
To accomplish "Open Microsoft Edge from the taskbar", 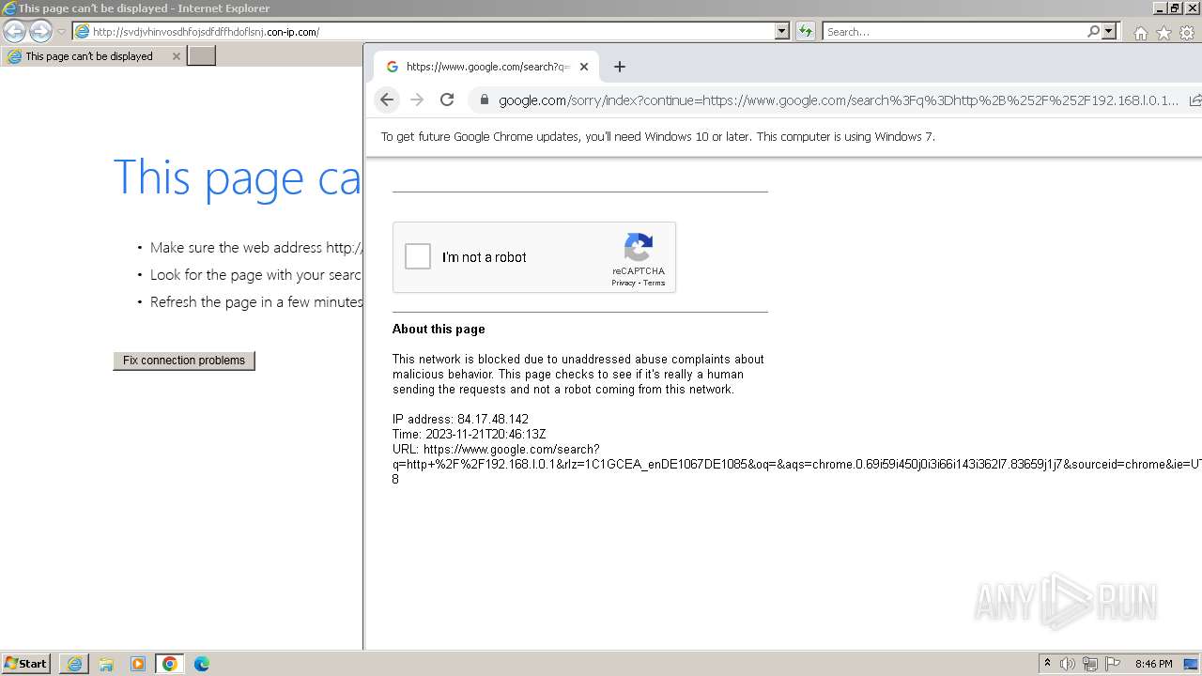I will 202,664.
